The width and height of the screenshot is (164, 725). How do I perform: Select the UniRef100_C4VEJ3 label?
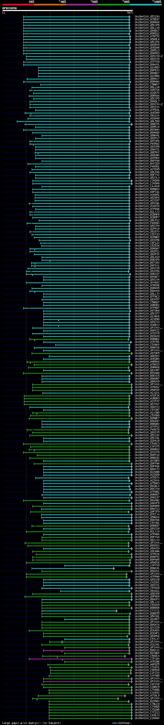pyautogui.click(x=147, y=715)
